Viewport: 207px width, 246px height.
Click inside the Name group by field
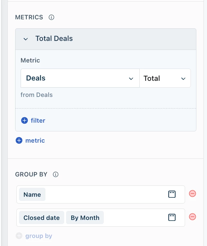click(x=101, y=194)
